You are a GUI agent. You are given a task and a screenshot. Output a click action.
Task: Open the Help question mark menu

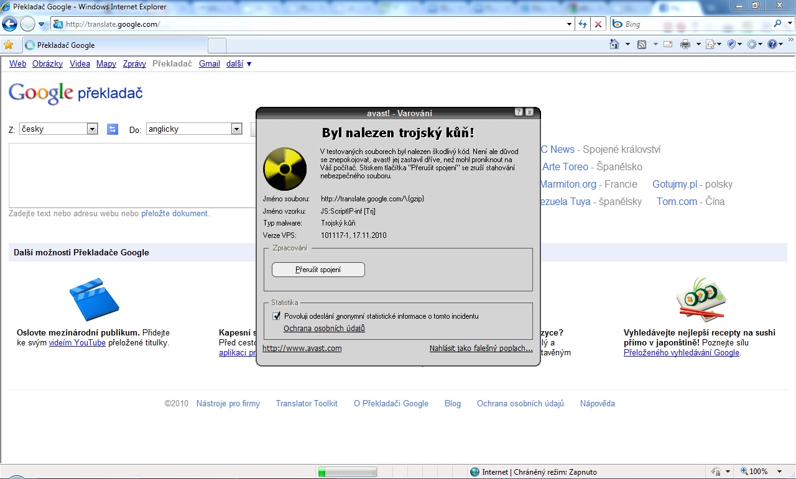point(775,44)
